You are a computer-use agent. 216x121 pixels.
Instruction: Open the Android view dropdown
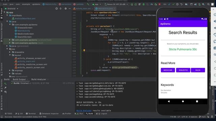(11, 8)
